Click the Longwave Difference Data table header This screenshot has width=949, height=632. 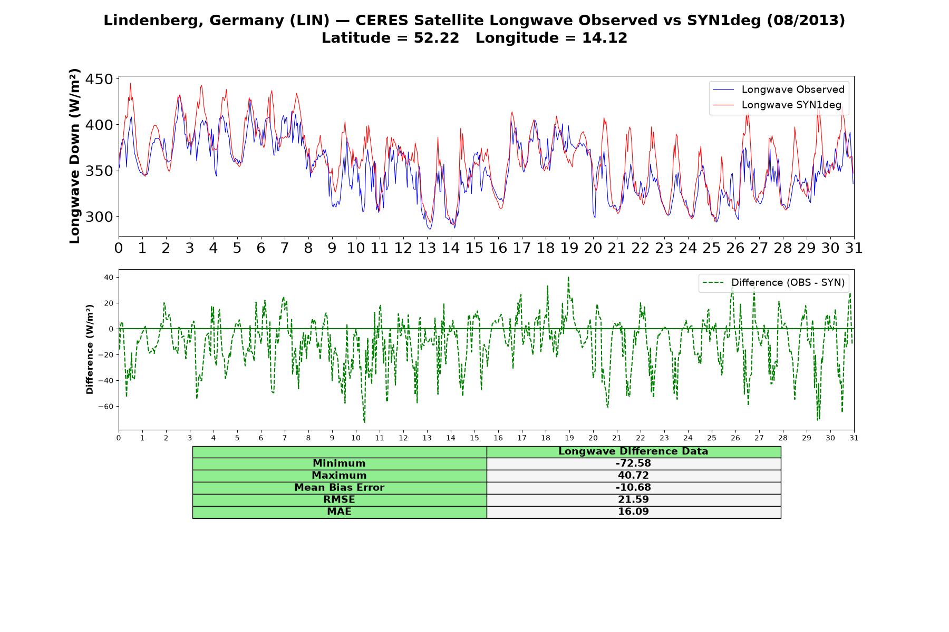pyautogui.click(x=633, y=451)
